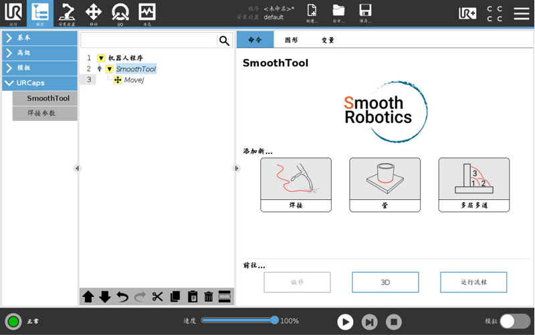Adjust the speed slider handle
This screenshot has height=335, width=535.
275,320
